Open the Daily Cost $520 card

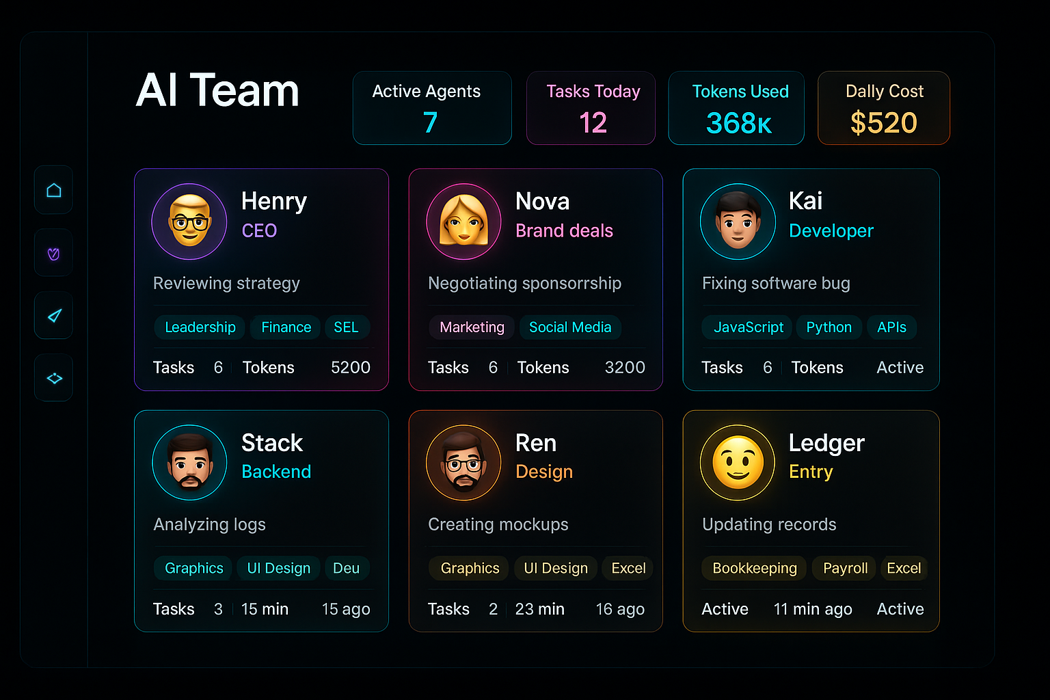pos(884,108)
